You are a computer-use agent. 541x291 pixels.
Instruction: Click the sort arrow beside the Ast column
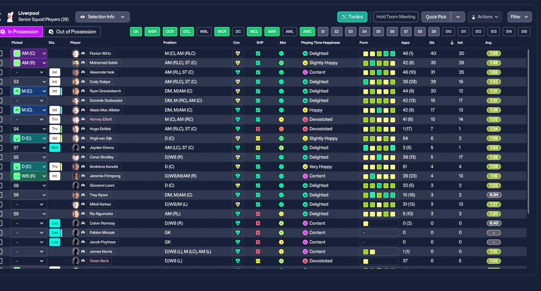tap(452, 43)
